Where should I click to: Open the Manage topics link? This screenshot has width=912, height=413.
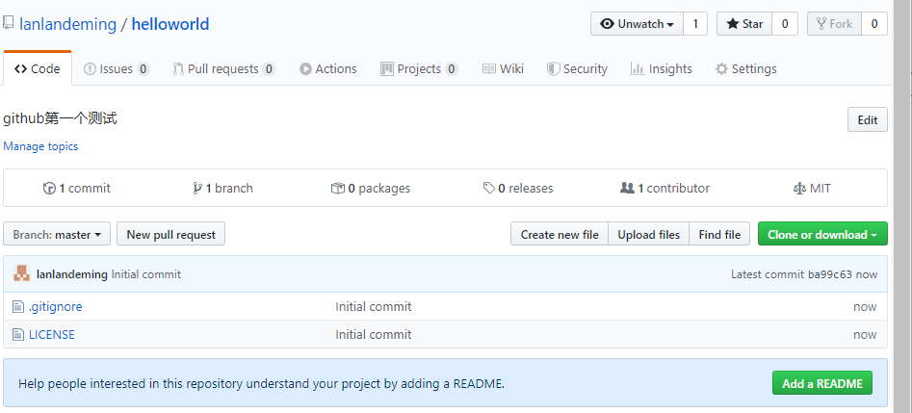(x=40, y=146)
